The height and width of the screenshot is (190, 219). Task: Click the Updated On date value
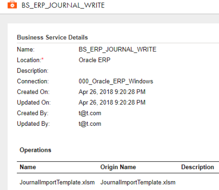tap(112, 102)
